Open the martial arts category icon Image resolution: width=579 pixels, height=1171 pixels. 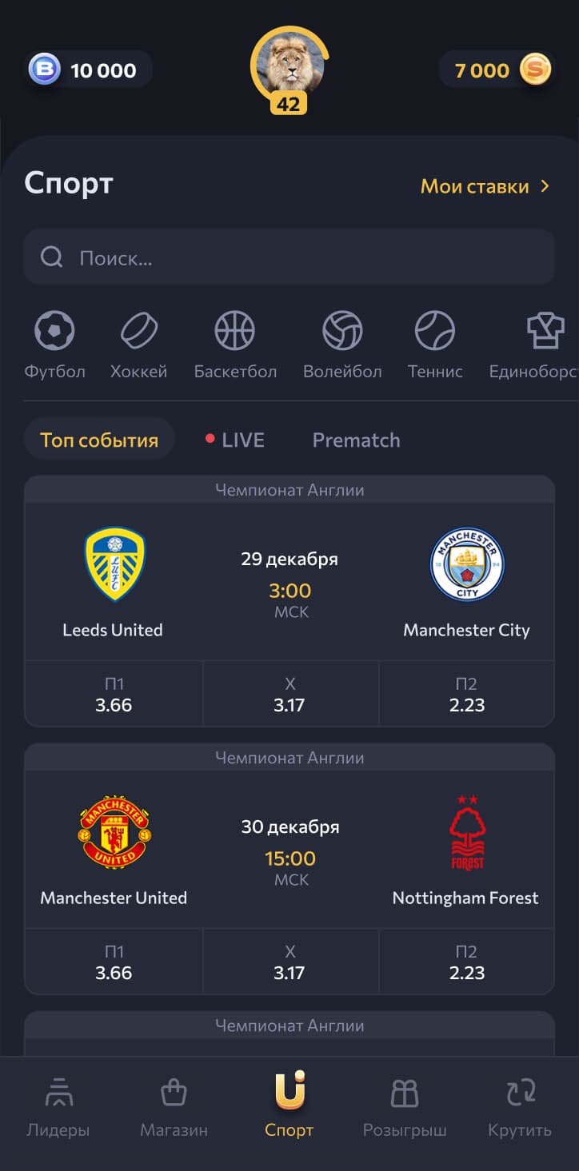pyautogui.click(x=545, y=330)
